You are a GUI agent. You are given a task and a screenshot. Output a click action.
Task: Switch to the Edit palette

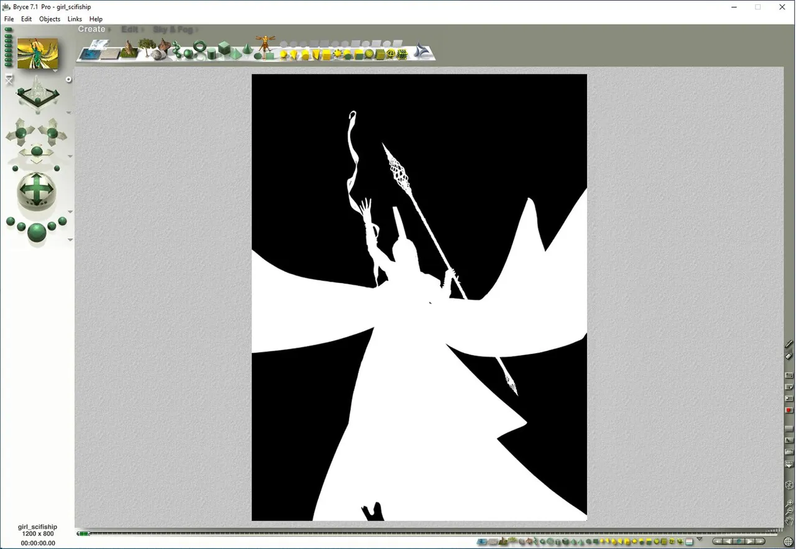[x=129, y=29]
